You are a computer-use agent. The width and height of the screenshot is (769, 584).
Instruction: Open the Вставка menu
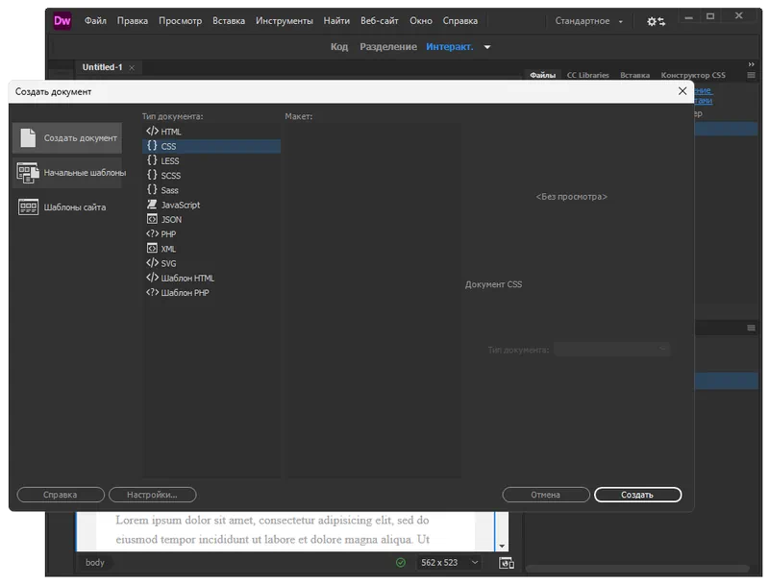click(229, 21)
